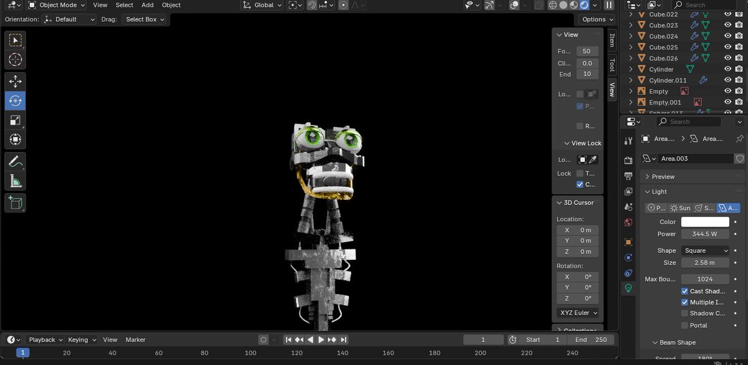Set light type to Sun

tap(680, 208)
